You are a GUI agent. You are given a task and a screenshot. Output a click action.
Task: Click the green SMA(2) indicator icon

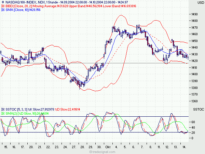pos(3,113)
